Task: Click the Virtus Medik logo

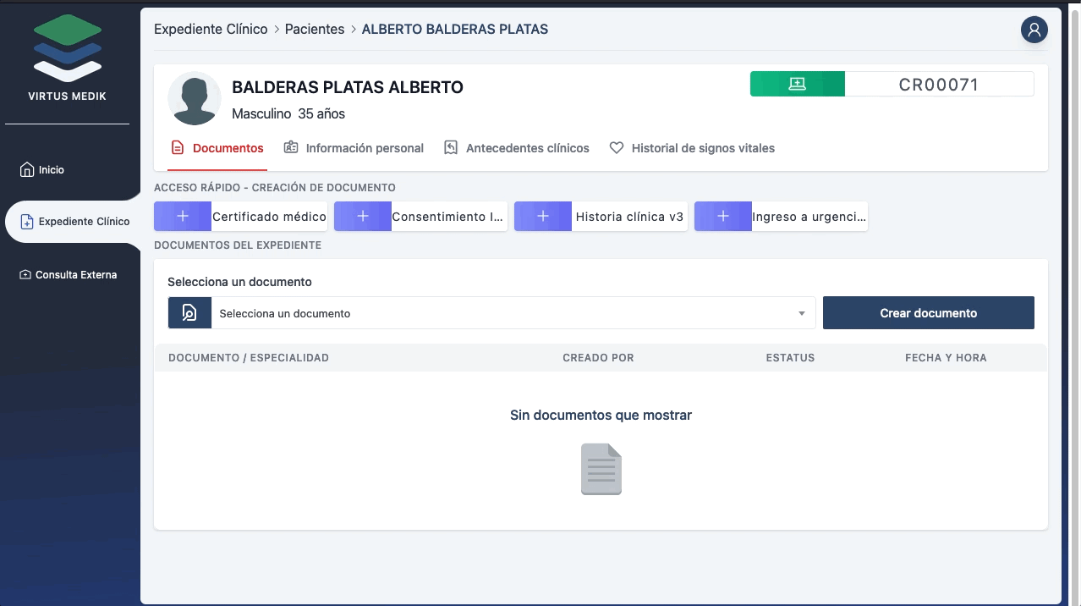Action: click(68, 49)
